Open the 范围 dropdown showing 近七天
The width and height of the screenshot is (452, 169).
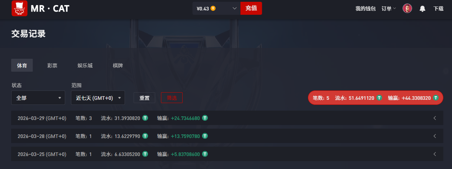point(98,98)
